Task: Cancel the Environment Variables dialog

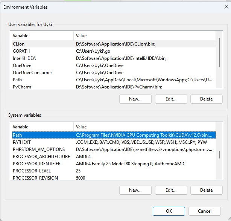Action: coord(205,211)
